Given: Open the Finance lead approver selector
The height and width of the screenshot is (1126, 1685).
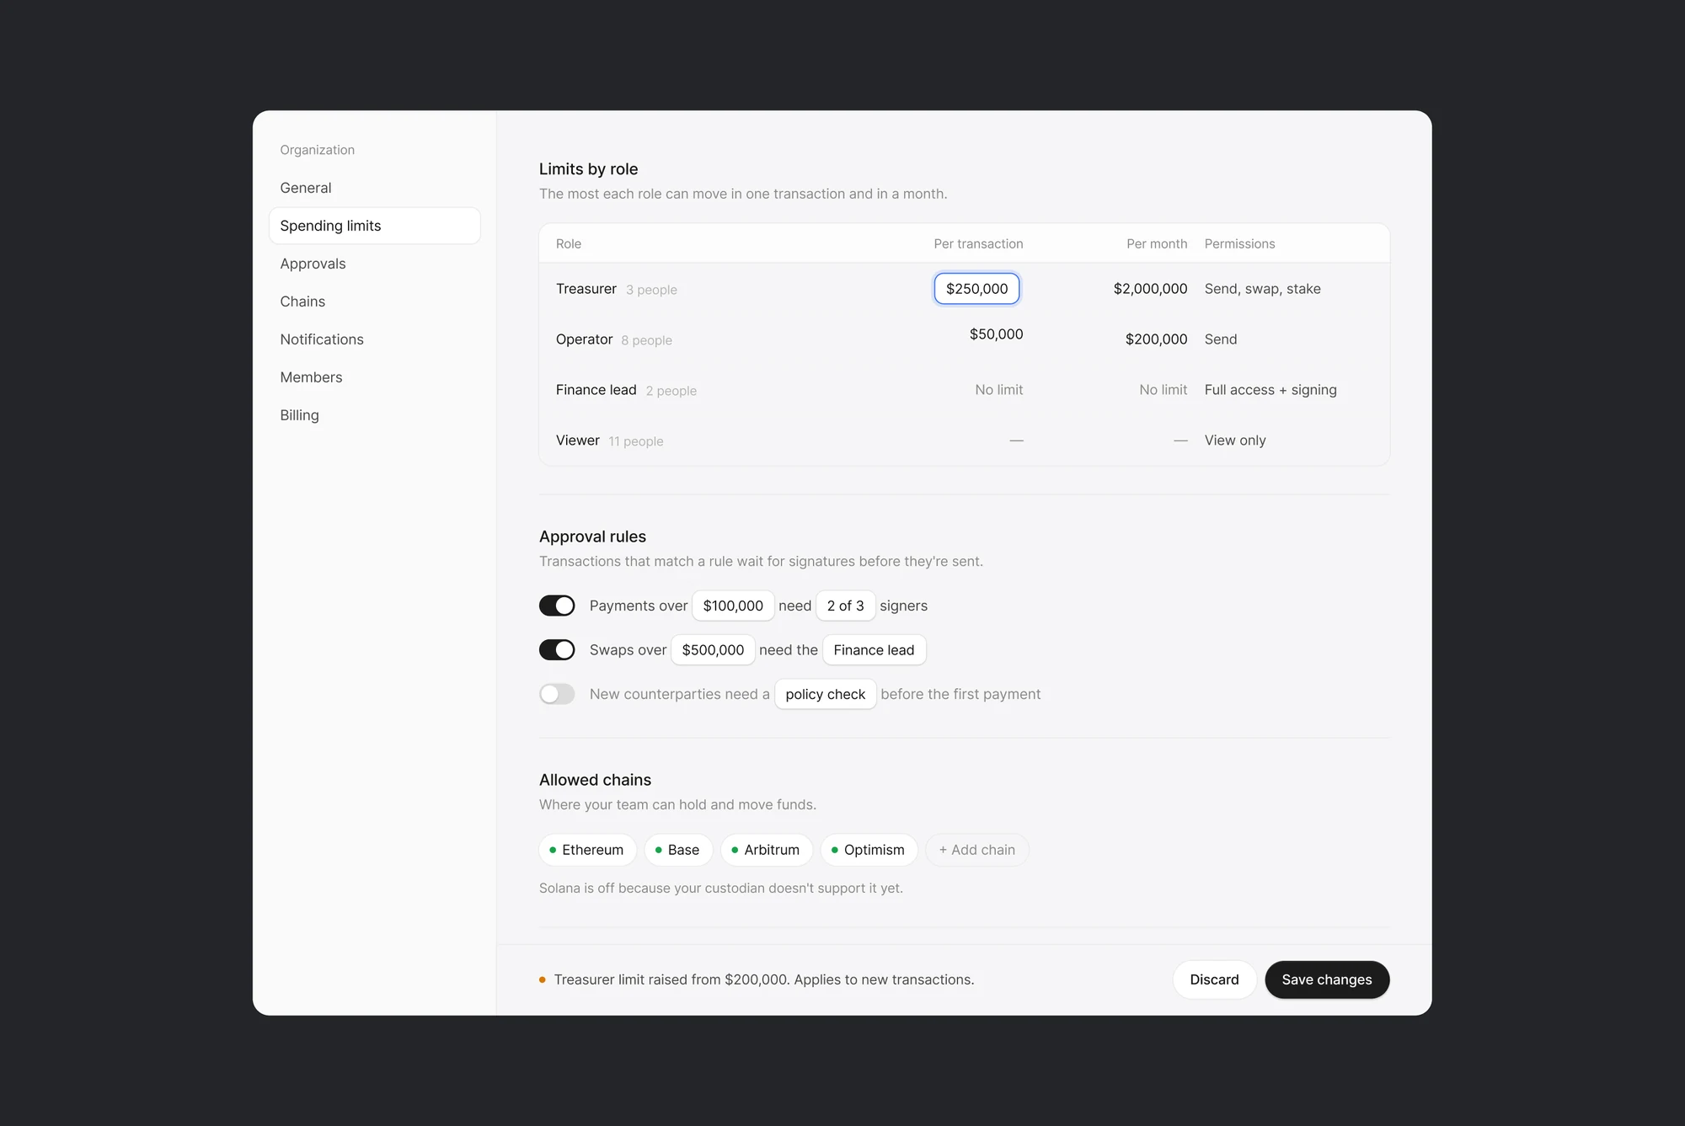Looking at the screenshot, I should (x=874, y=650).
